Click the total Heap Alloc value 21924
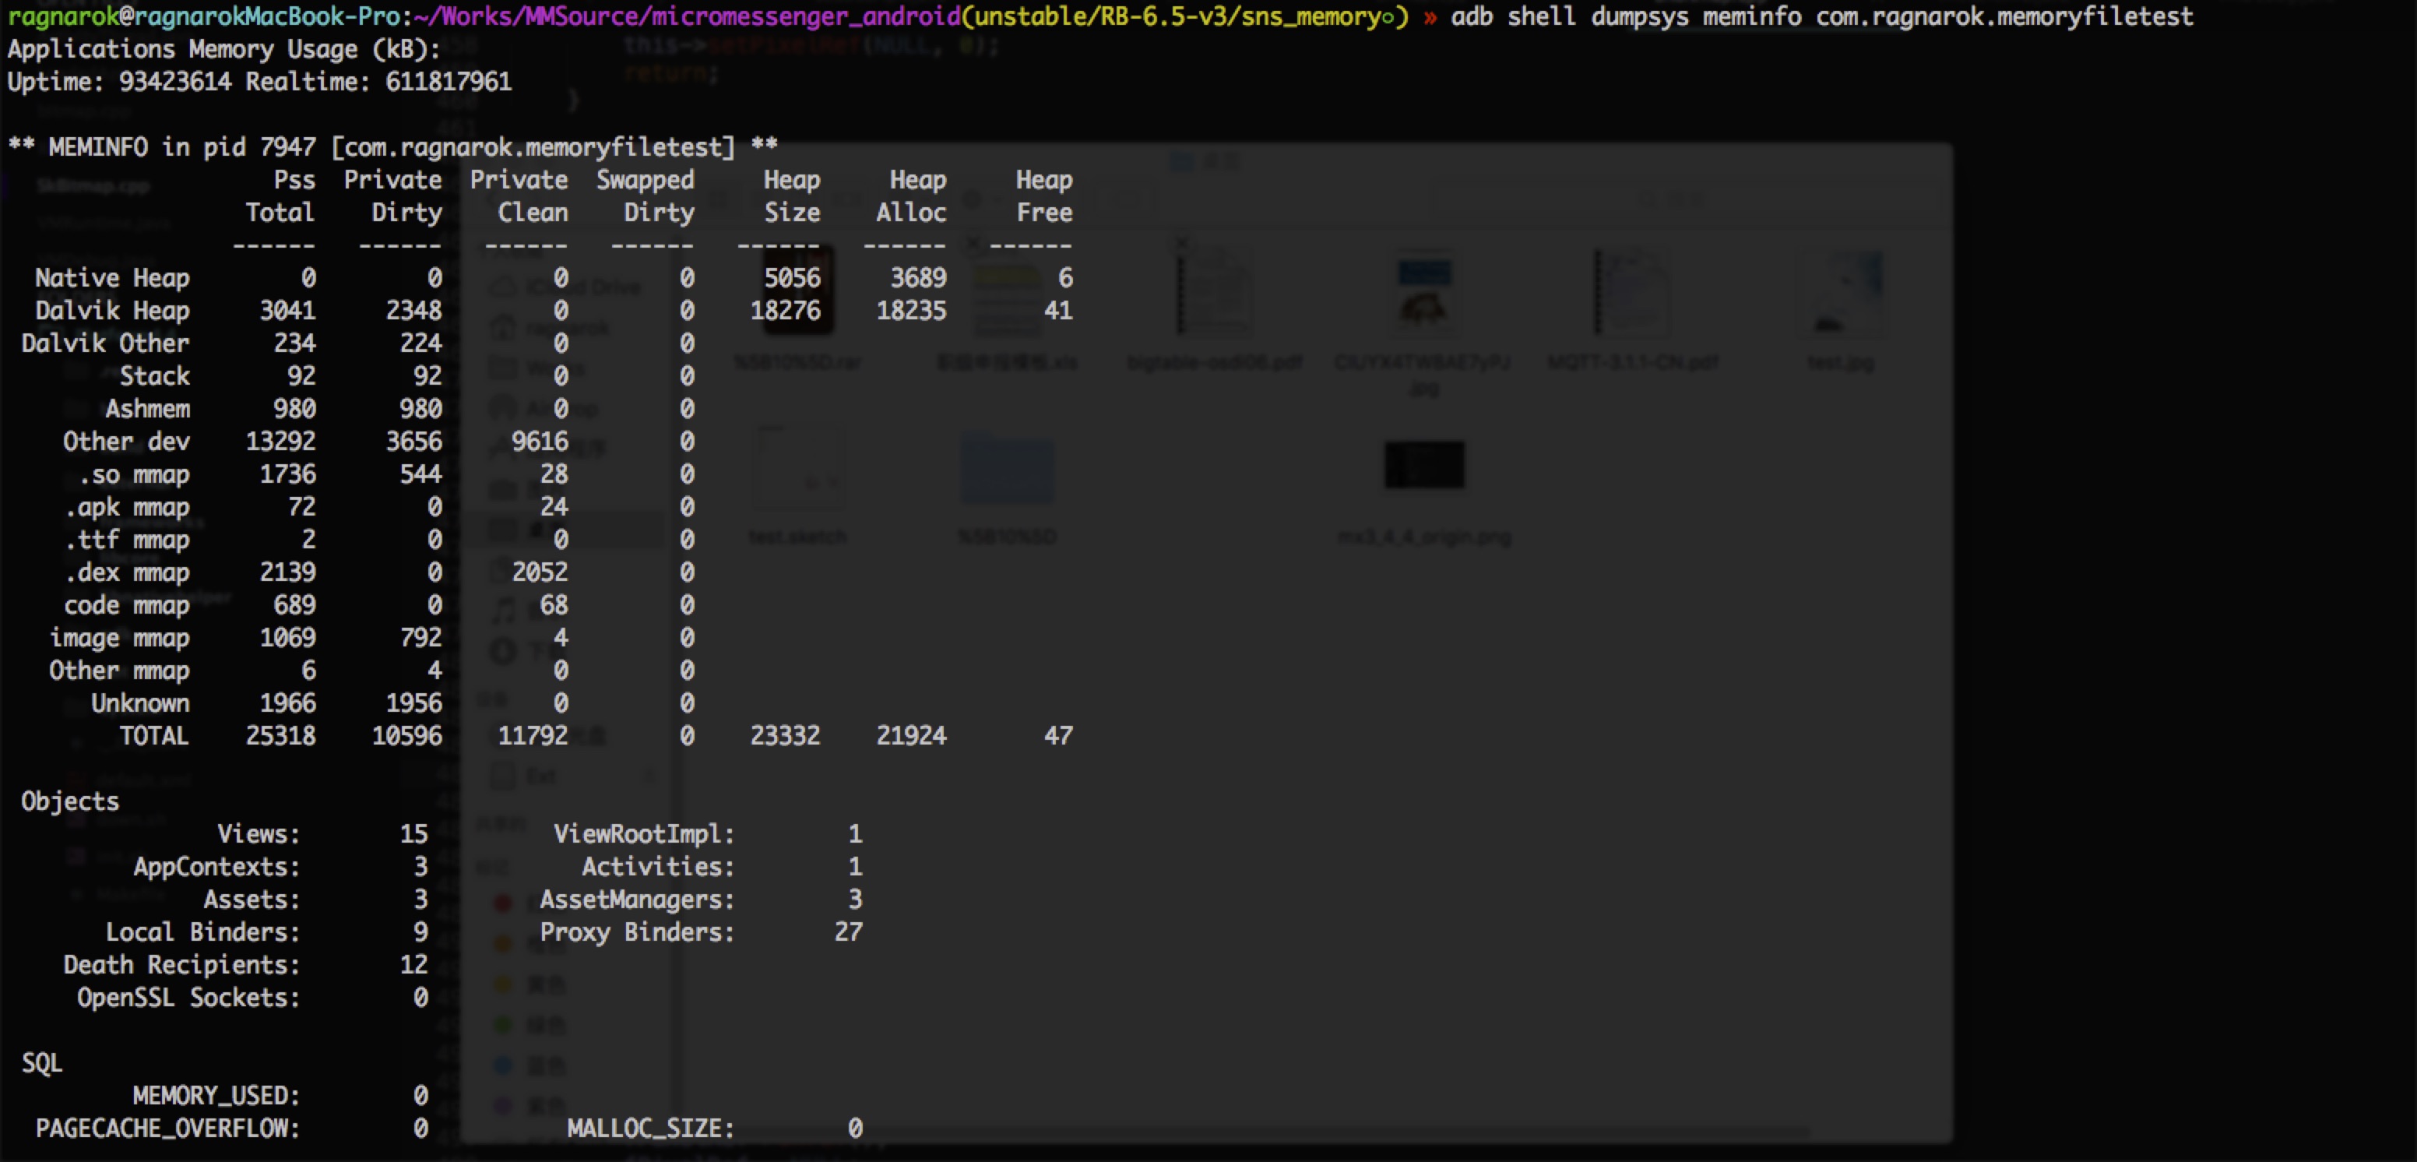This screenshot has width=2417, height=1162. pos(911,736)
